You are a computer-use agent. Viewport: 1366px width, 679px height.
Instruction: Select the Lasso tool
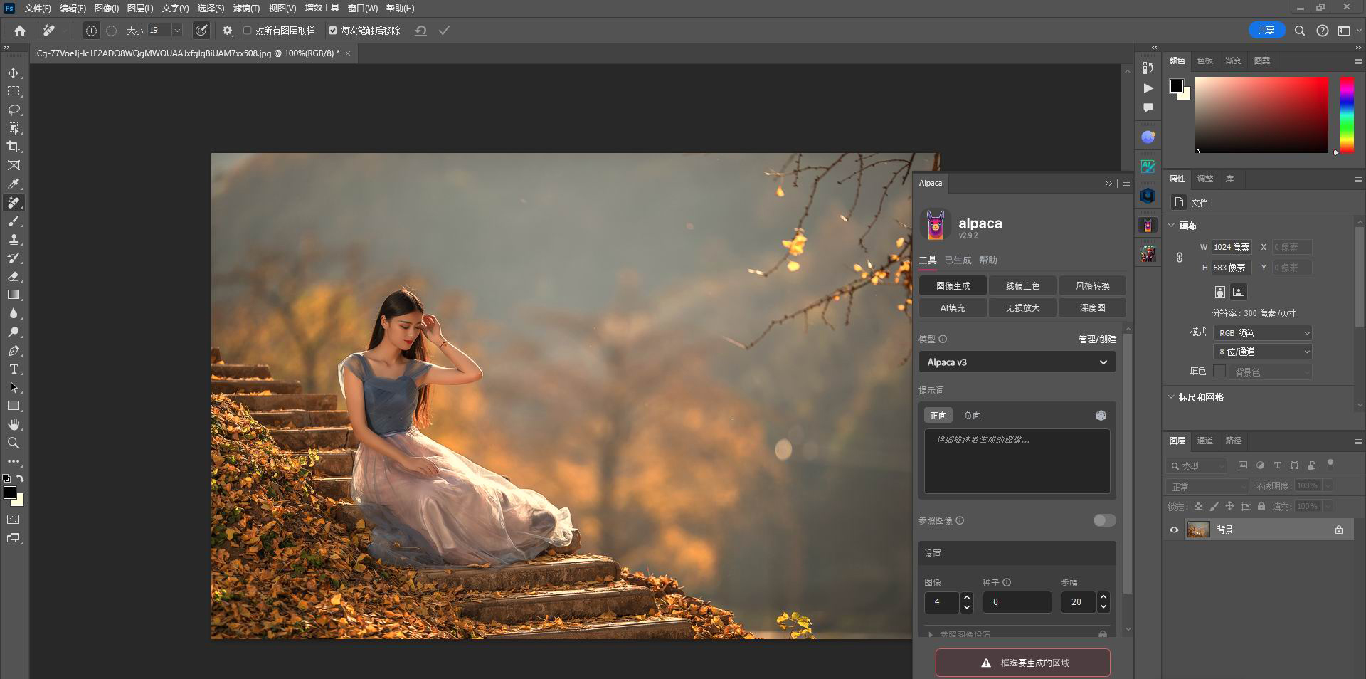click(x=14, y=110)
